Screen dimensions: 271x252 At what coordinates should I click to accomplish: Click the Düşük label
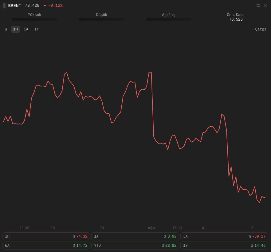tap(102, 15)
